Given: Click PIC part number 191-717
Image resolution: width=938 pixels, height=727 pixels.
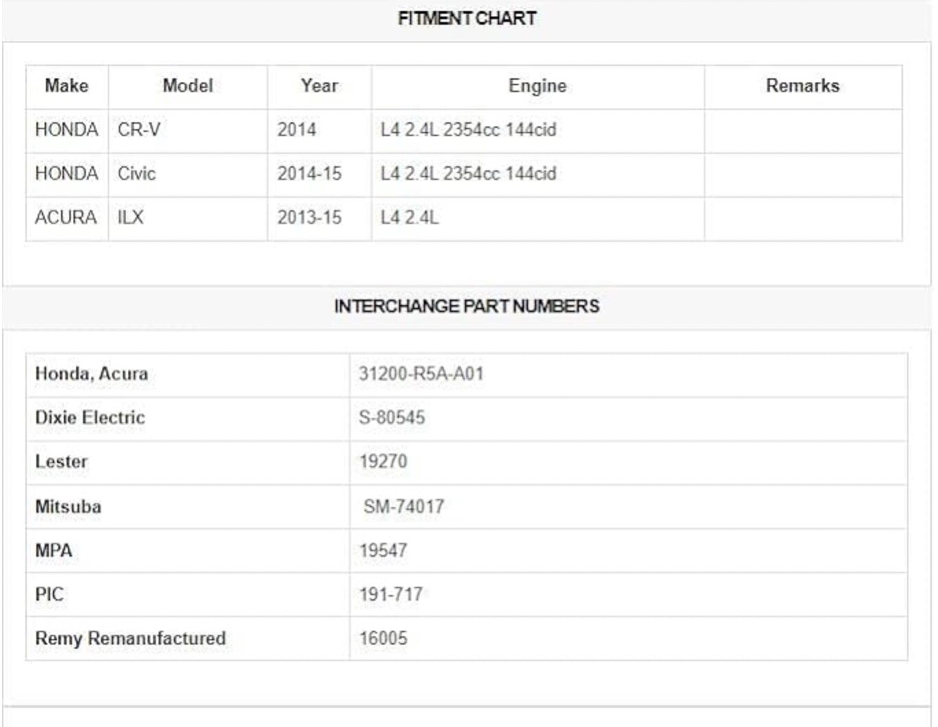Looking at the screenshot, I should (391, 595).
